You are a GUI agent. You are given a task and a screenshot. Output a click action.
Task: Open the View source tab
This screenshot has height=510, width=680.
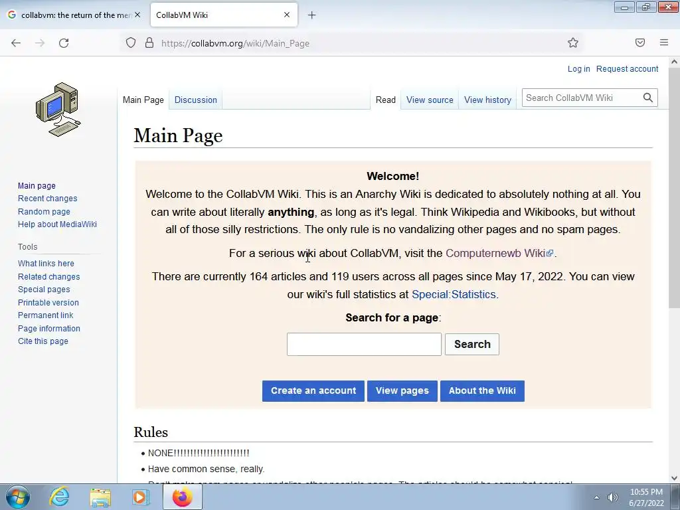(430, 100)
